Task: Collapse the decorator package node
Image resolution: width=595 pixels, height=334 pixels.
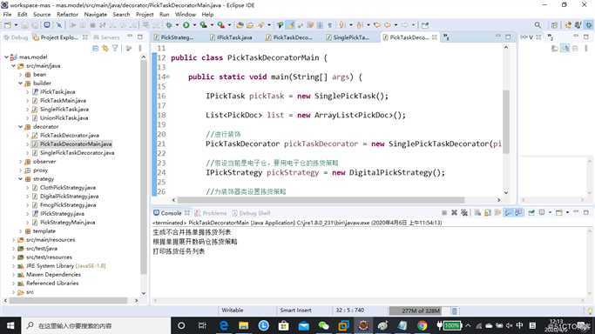Action: (21, 126)
